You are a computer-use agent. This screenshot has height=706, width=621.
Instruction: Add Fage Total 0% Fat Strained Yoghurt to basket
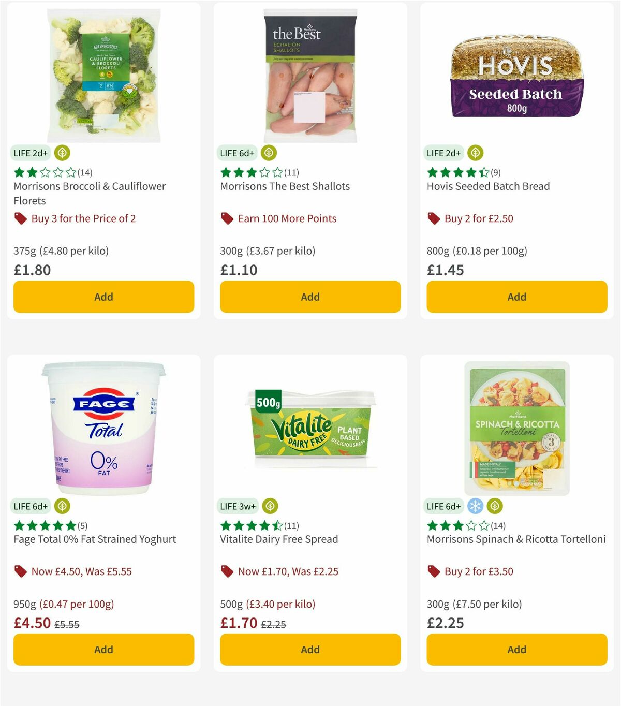pyautogui.click(x=103, y=649)
